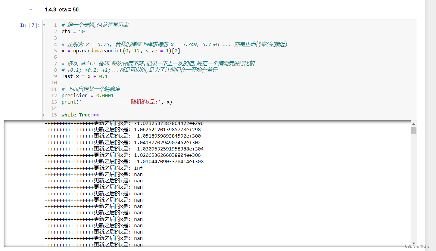Viewport: 436px width, 251px height.
Task: Click the output value -1.0104470903378414e+308
Action: click(x=169, y=162)
